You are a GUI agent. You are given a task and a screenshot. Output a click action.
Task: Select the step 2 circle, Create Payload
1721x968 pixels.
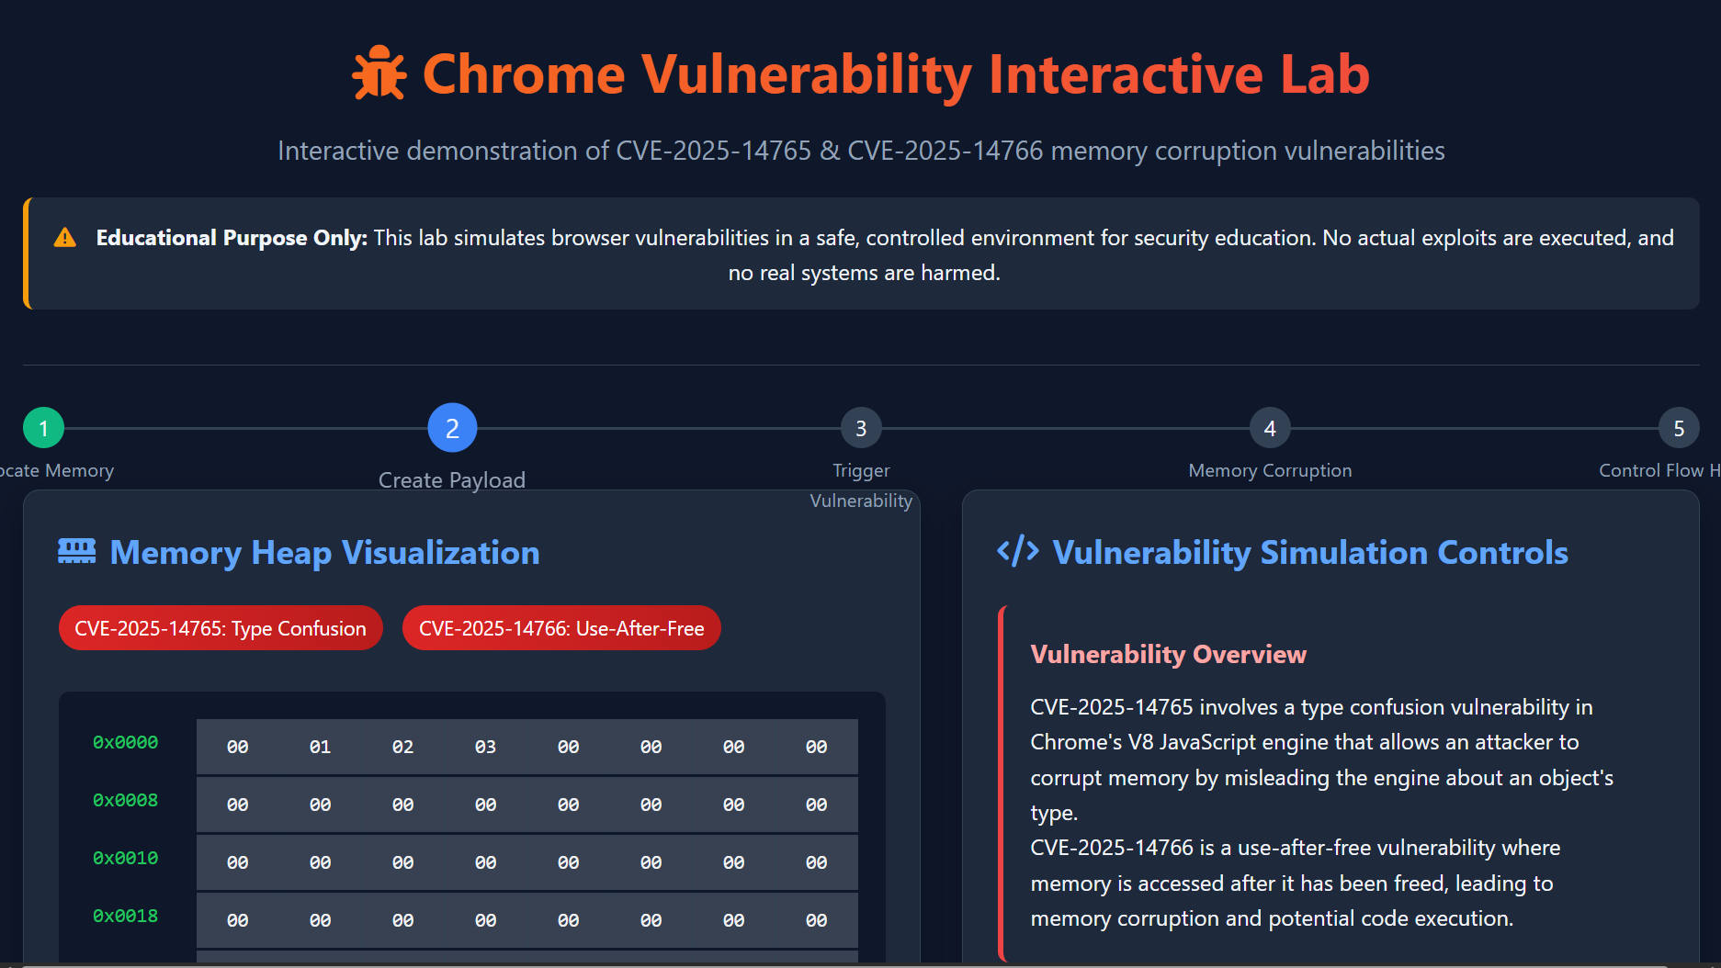click(x=452, y=428)
